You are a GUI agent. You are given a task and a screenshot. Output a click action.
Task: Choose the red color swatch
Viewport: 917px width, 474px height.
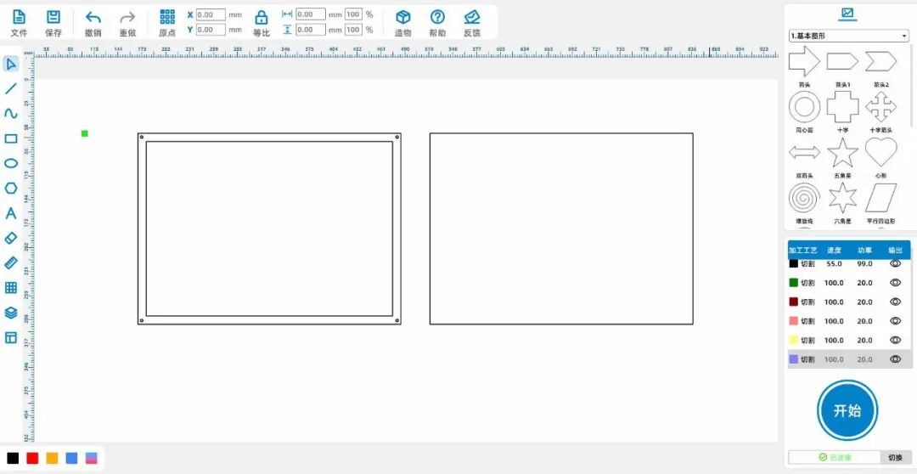click(32, 458)
